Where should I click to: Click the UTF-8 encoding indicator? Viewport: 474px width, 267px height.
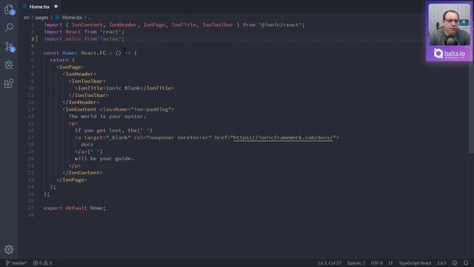point(377,263)
